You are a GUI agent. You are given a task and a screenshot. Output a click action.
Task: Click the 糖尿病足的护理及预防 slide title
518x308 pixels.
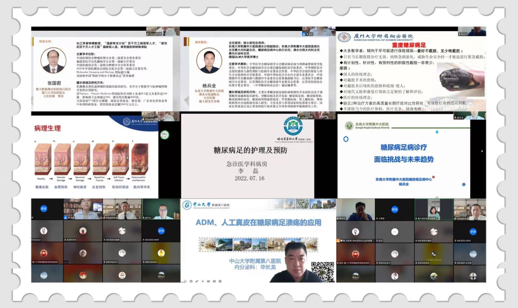point(250,150)
